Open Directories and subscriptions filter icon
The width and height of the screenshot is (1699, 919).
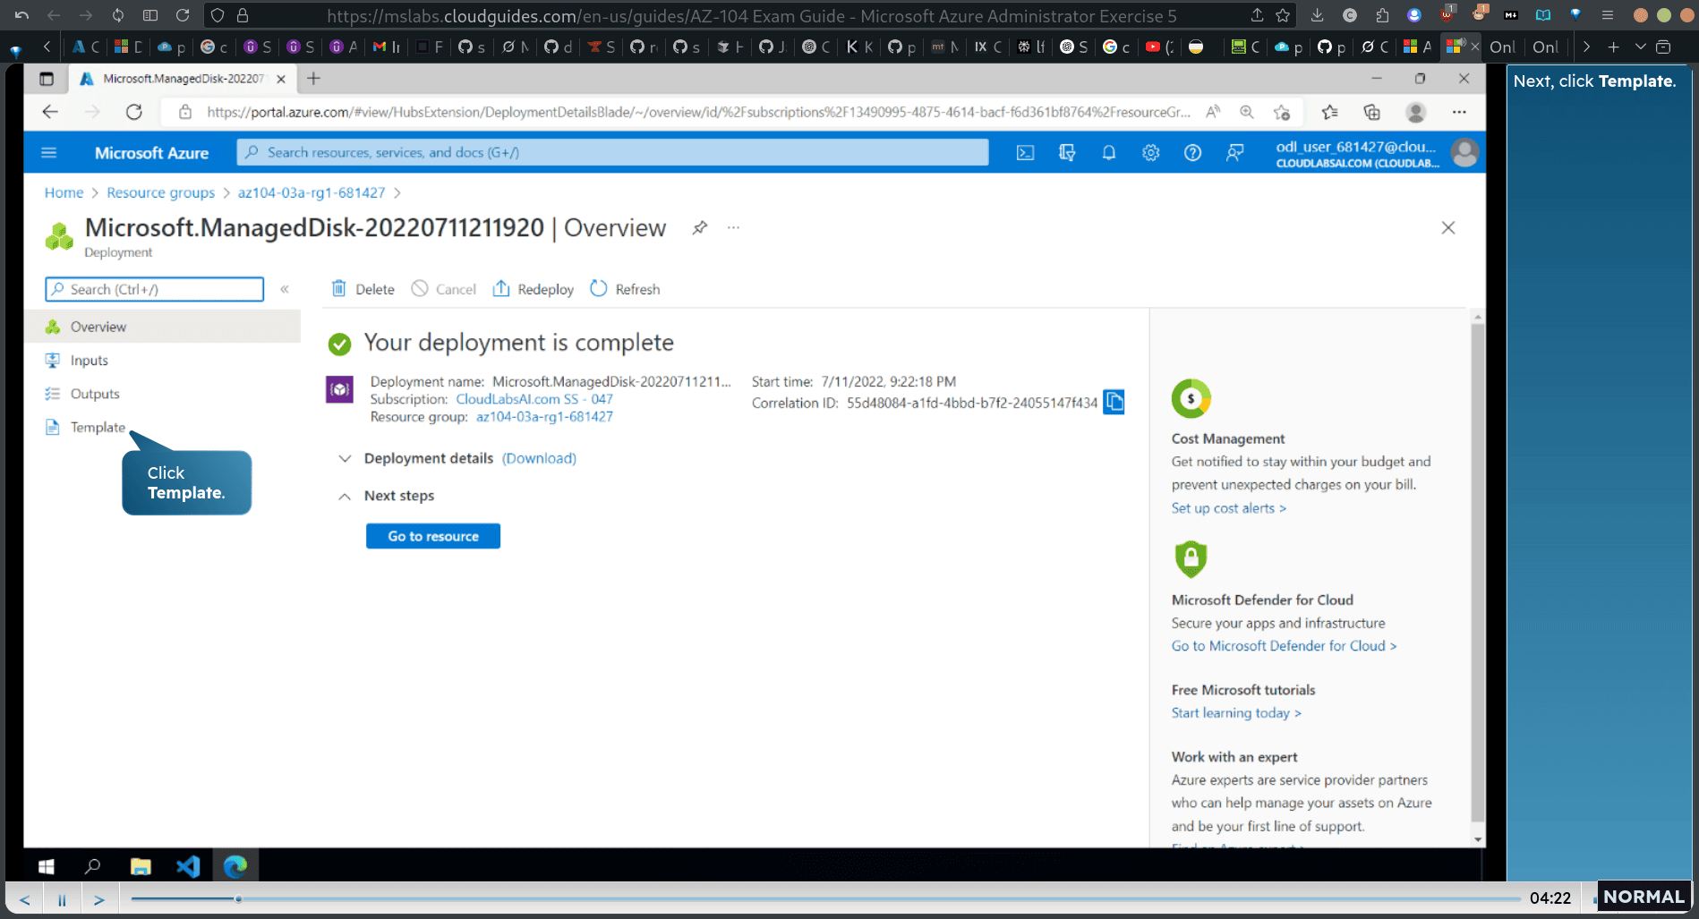click(x=1067, y=153)
